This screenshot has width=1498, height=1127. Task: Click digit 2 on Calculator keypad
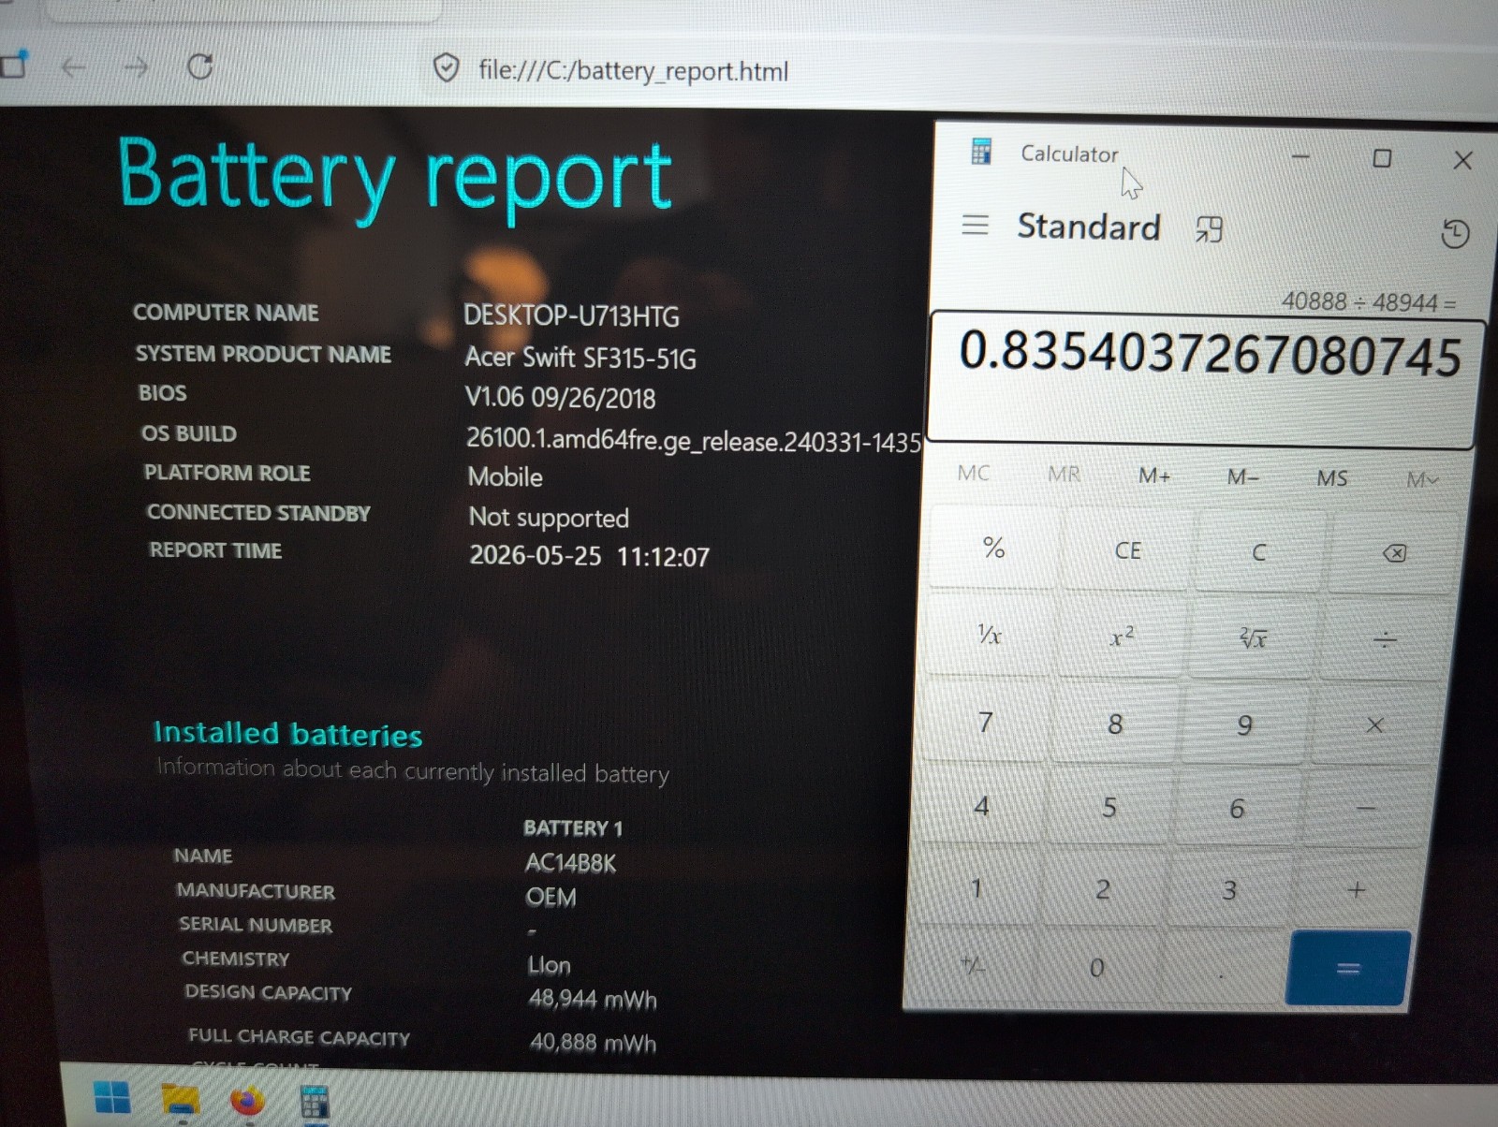coord(1103,888)
